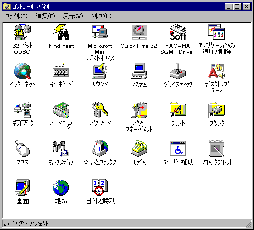Screen dimensions: 254x230
Task: Open the マルチメディア film icon
Action: [61, 149]
